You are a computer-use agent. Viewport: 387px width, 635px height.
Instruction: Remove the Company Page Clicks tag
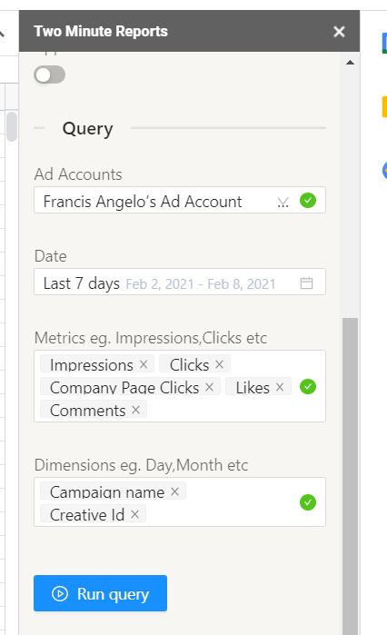tap(209, 387)
